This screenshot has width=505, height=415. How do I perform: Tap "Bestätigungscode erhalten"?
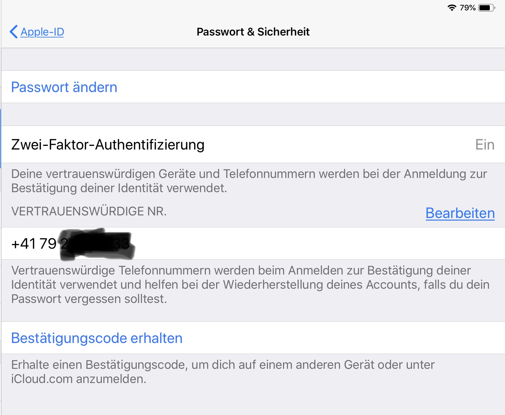(97, 338)
